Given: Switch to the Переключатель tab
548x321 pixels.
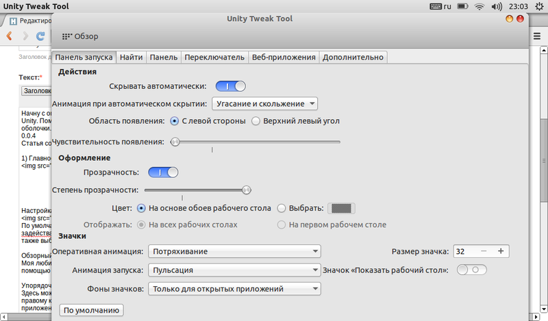Looking at the screenshot, I should tap(214, 57).
